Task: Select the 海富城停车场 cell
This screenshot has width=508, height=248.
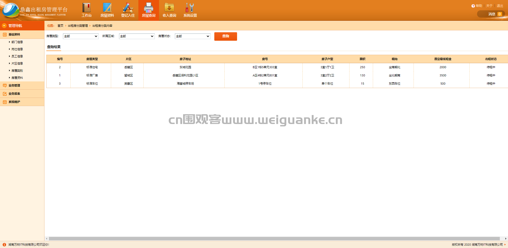Action: pos(185,84)
